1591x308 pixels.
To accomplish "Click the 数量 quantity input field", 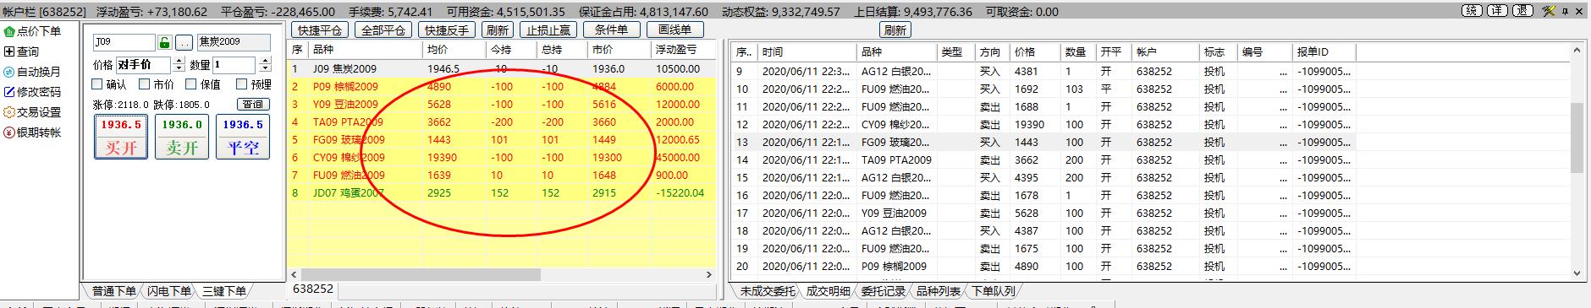I will (x=234, y=65).
